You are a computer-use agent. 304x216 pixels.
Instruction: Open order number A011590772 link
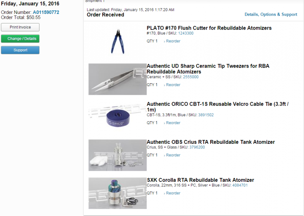46,12
